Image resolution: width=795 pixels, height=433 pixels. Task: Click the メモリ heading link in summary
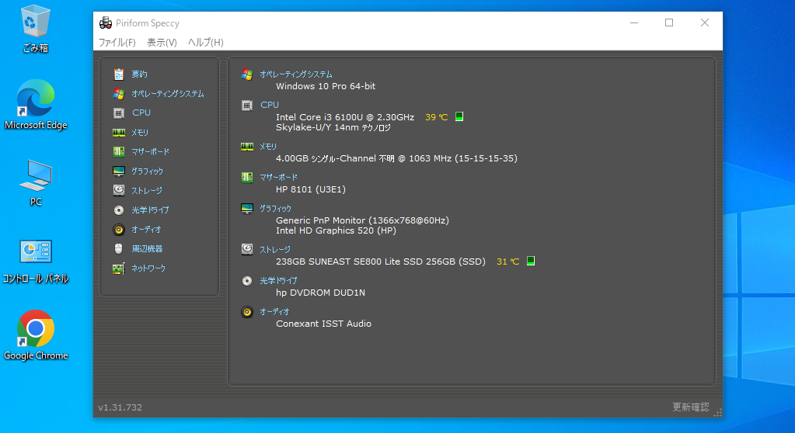coord(268,147)
